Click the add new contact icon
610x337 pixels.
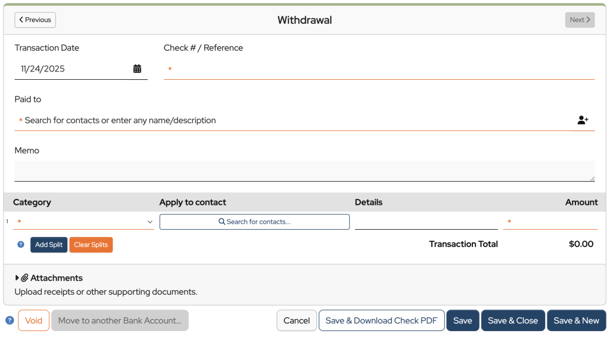click(x=583, y=120)
